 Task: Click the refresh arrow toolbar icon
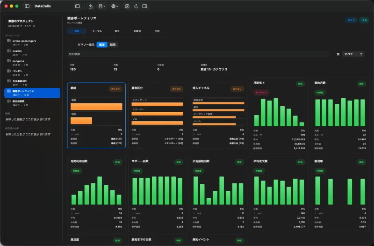(x=136, y=6)
